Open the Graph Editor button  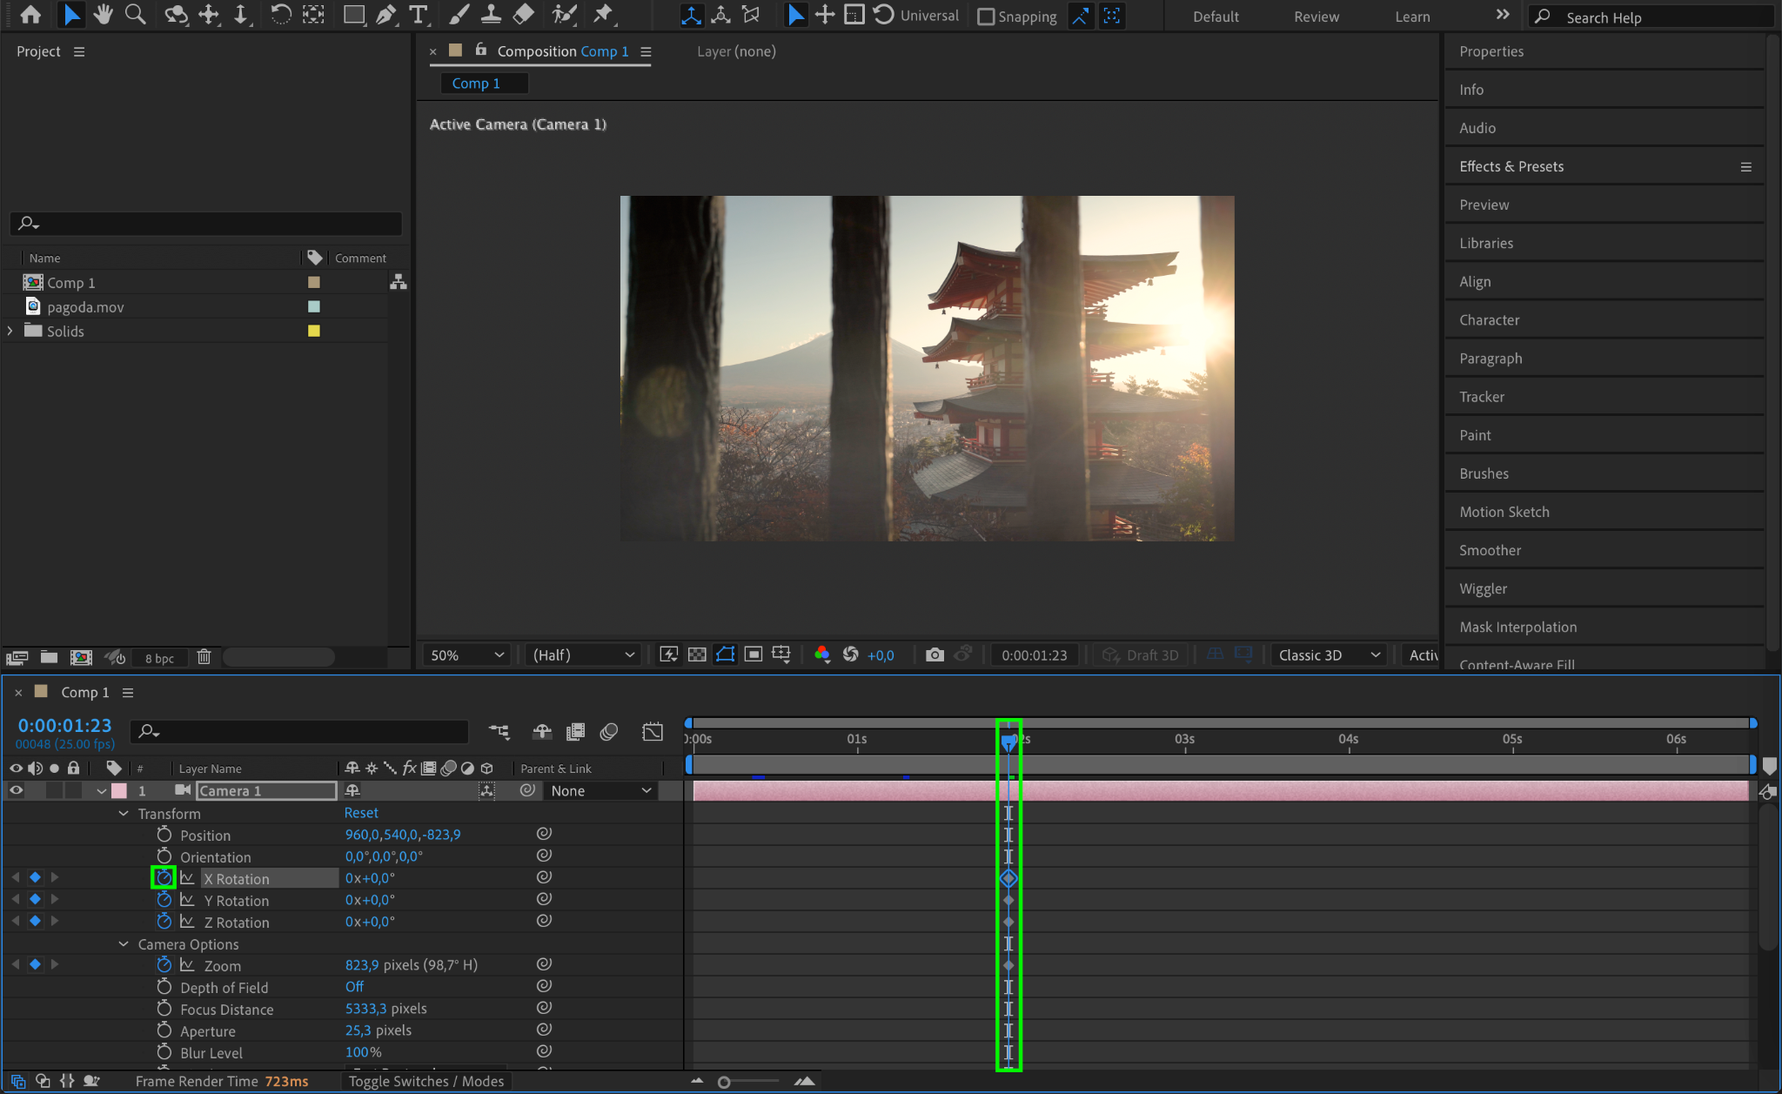click(x=652, y=732)
